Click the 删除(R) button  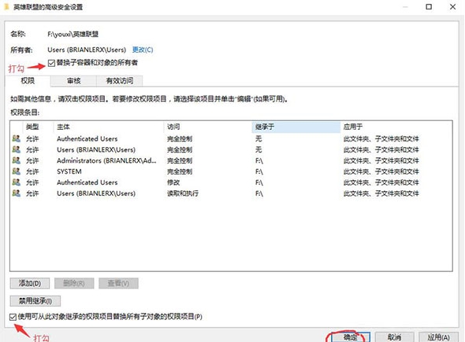tap(74, 283)
